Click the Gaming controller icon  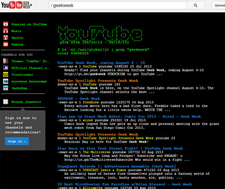(x=6, y=44)
